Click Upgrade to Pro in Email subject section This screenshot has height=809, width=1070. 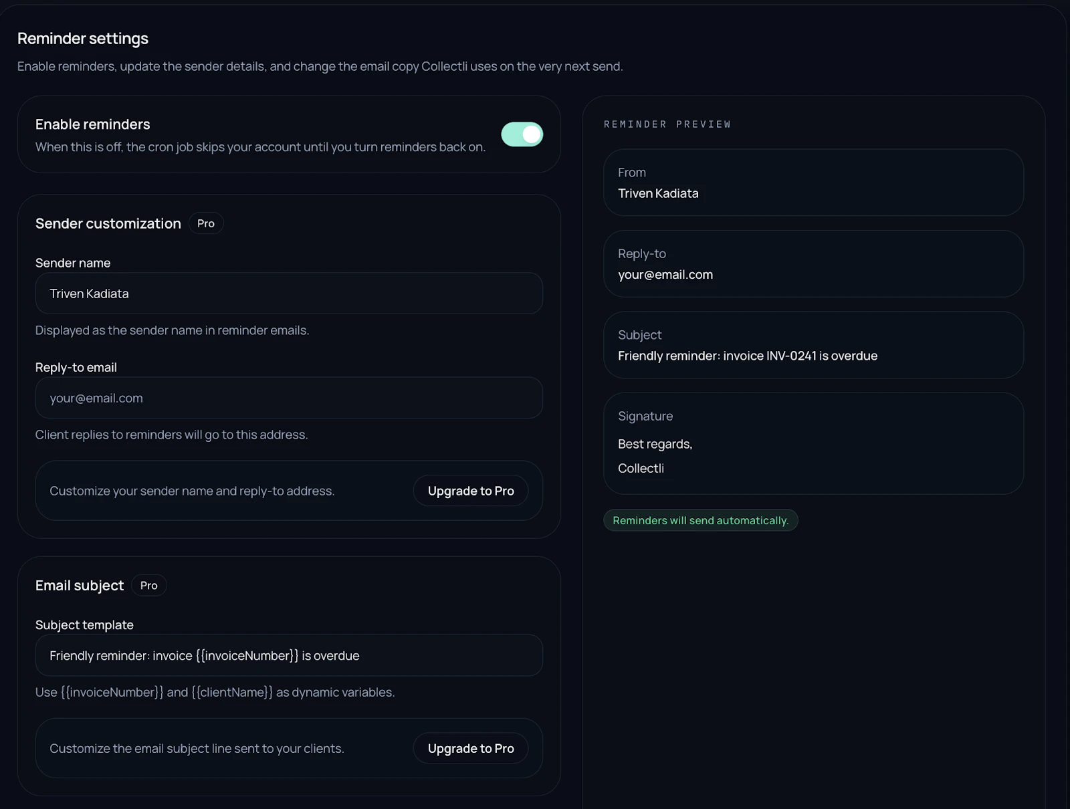coord(470,748)
